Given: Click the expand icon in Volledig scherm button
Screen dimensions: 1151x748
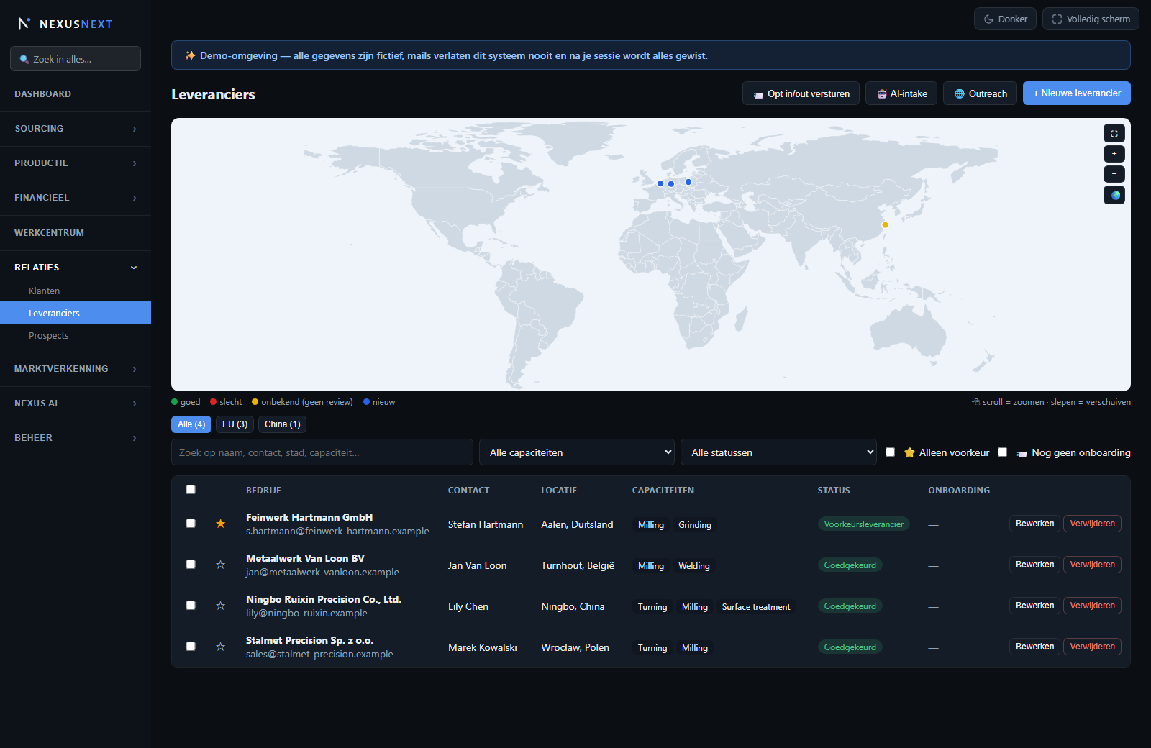Looking at the screenshot, I should click(1057, 19).
